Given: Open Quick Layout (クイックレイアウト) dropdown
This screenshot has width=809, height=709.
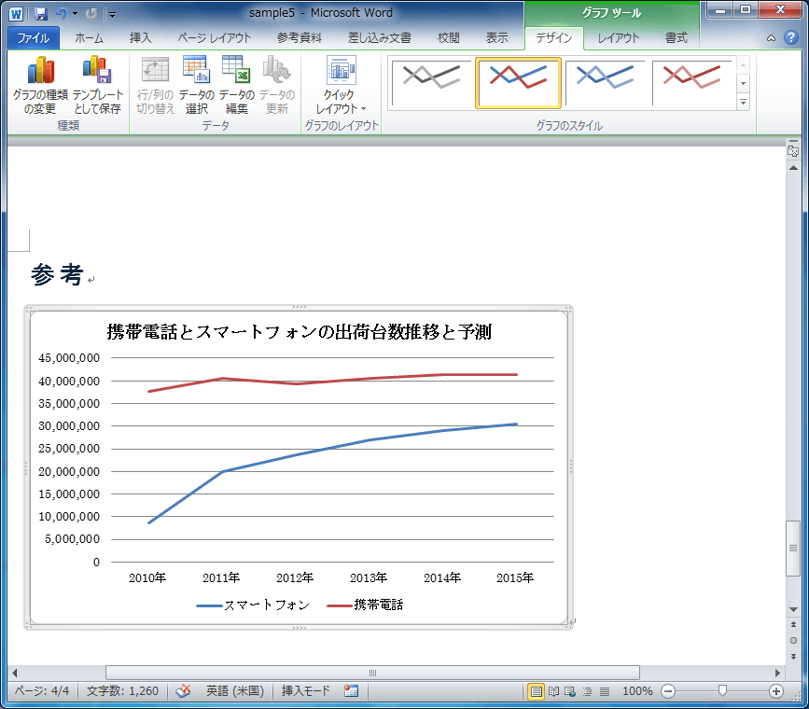Looking at the screenshot, I should pos(341,86).
